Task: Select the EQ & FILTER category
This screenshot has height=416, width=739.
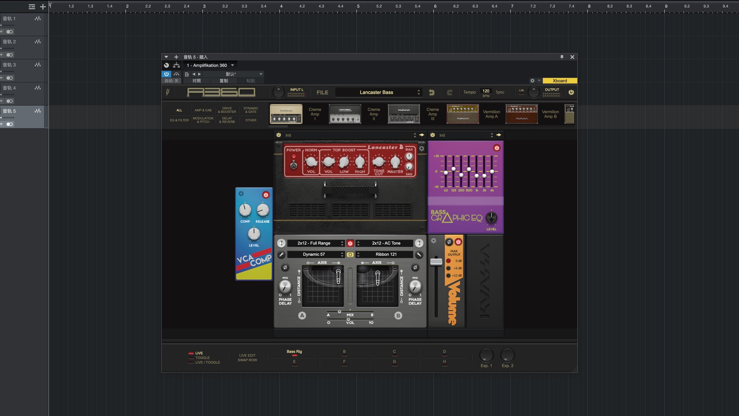Action: click(x=179, y=120)
